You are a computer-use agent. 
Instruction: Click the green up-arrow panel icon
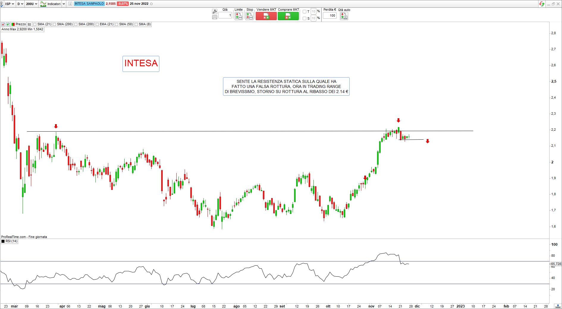(8, 24)
